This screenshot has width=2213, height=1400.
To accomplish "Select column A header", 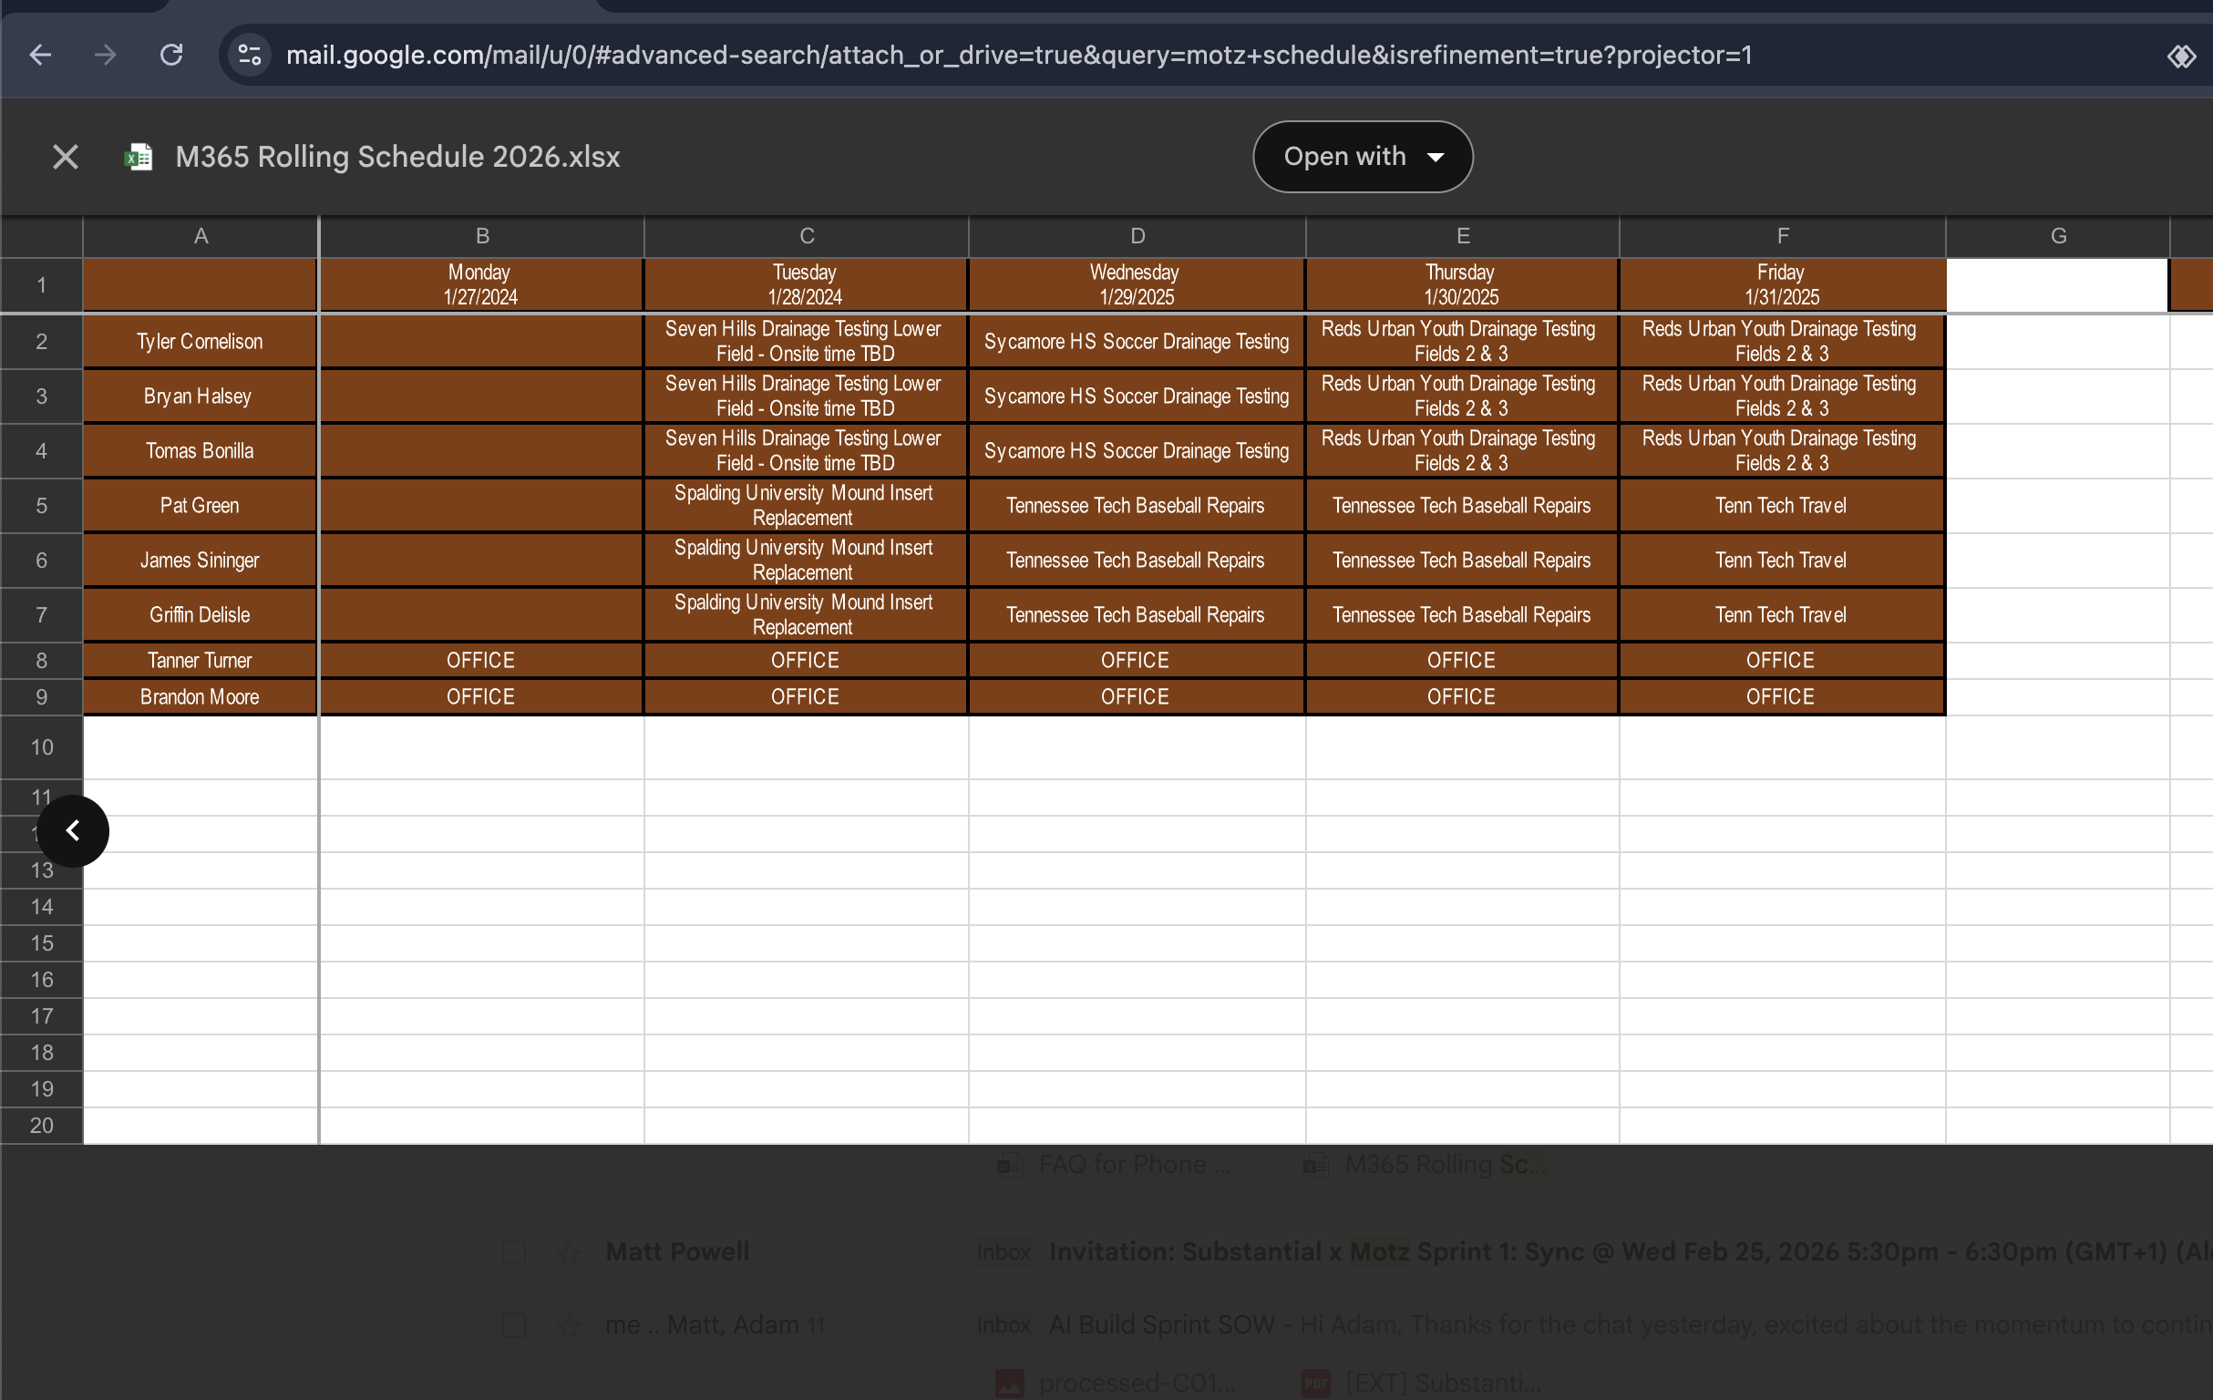I will click(x=201, y=236).
